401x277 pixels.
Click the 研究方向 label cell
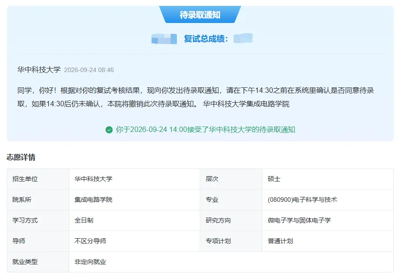(231, 220)
